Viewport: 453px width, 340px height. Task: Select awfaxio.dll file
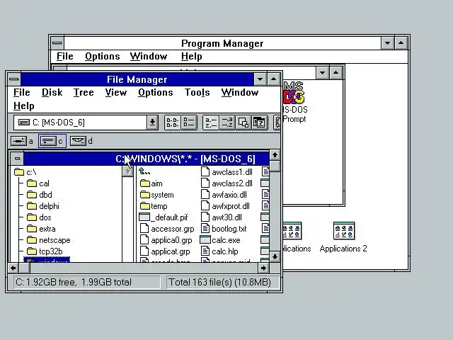click(224, 195)
